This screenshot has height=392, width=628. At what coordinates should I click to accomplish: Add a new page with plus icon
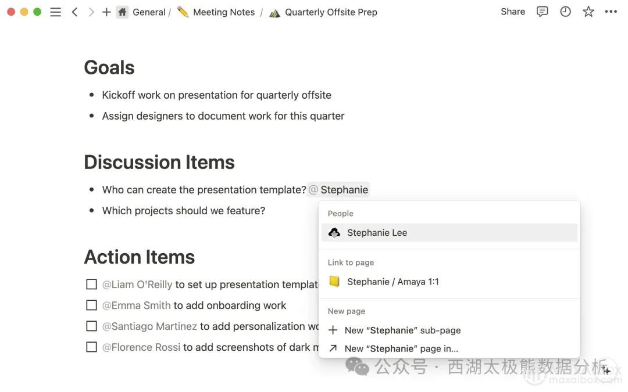pos(106,12)
